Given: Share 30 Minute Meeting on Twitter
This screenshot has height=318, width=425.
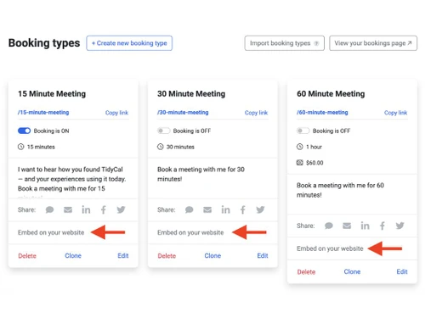Looking at the screenshot, I should click(260, 209).
